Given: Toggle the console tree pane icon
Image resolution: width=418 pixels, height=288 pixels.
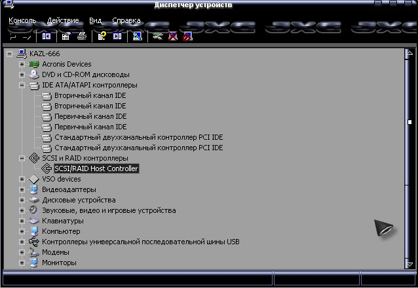Looking at the screenshot, I should pyautogui.click(x=47, y=36).
